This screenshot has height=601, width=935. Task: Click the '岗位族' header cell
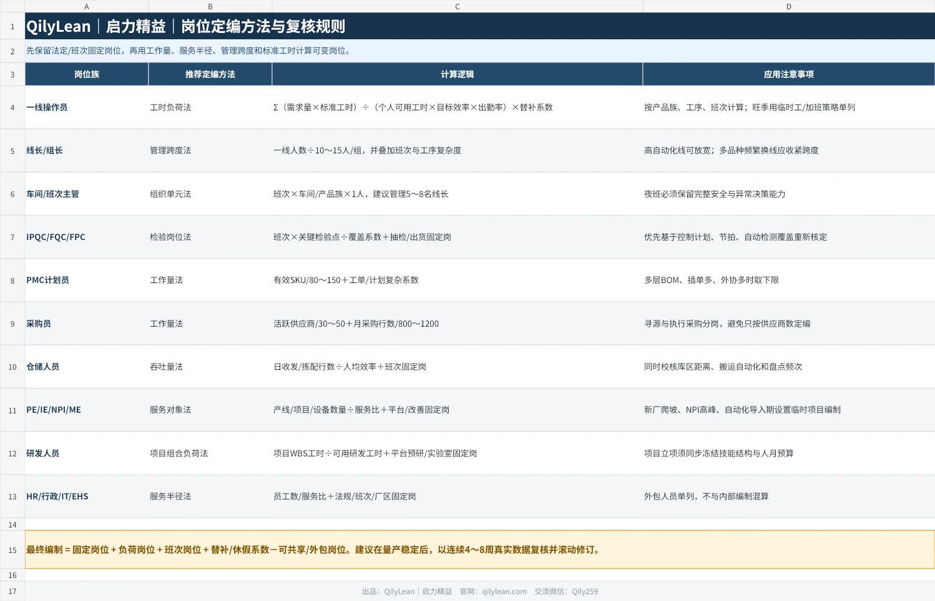click(87, 74)
